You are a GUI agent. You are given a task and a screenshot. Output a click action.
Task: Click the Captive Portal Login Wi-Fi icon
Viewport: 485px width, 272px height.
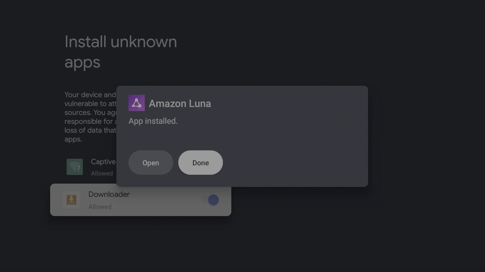pyautogui.click(x=74, y=167)
